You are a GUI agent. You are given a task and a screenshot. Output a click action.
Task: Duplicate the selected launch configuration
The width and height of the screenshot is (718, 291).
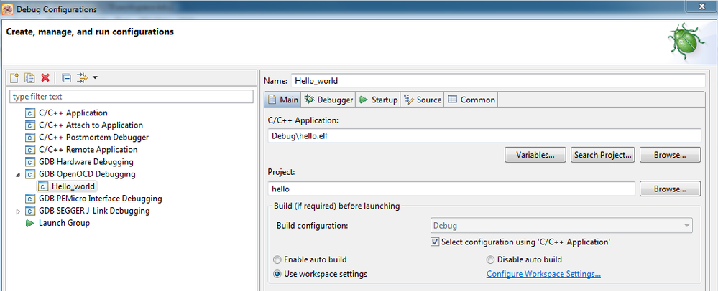(29, 77)
